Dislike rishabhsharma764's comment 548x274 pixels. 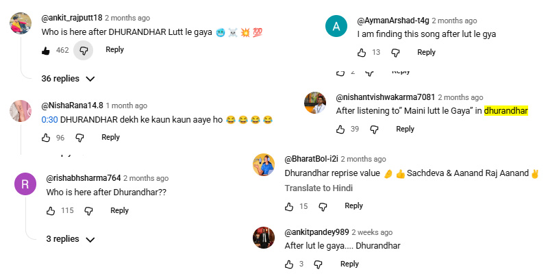(x=88, y=211)
